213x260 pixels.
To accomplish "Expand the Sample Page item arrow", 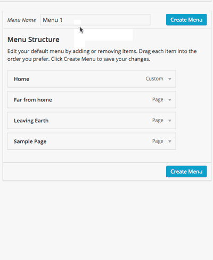I will [x=170, y=141].
